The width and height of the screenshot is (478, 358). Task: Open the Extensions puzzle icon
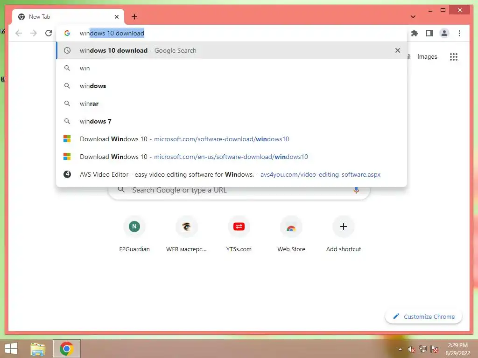point(415,33)
